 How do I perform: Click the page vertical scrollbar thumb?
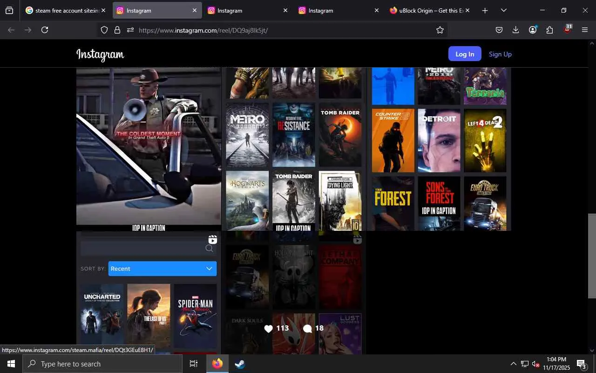[x=592, y=256]
